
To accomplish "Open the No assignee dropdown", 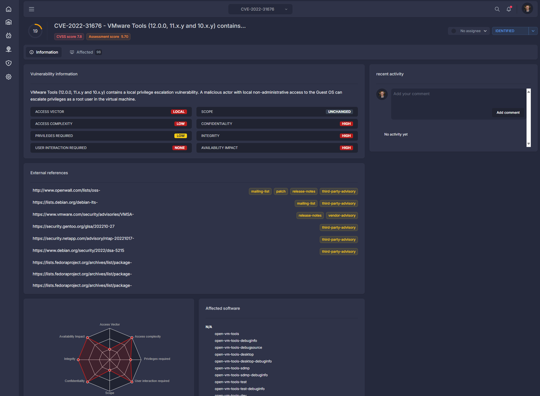I will point(468,31).
